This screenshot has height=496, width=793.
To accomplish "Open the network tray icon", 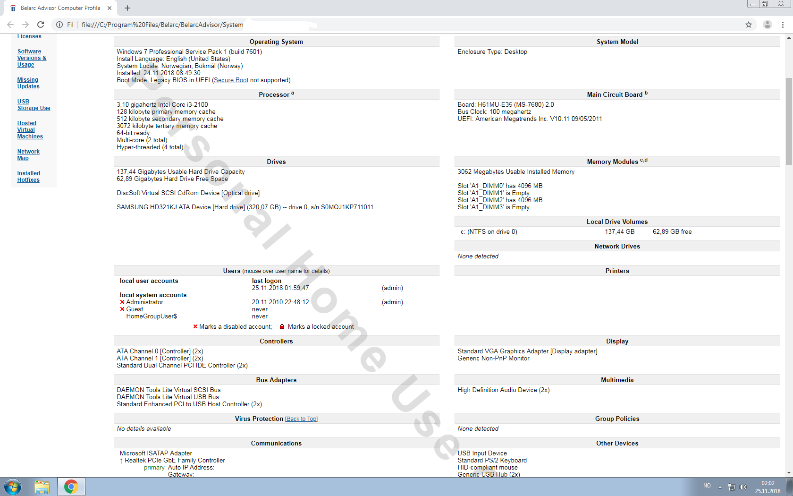I will [x=732, y=487].
